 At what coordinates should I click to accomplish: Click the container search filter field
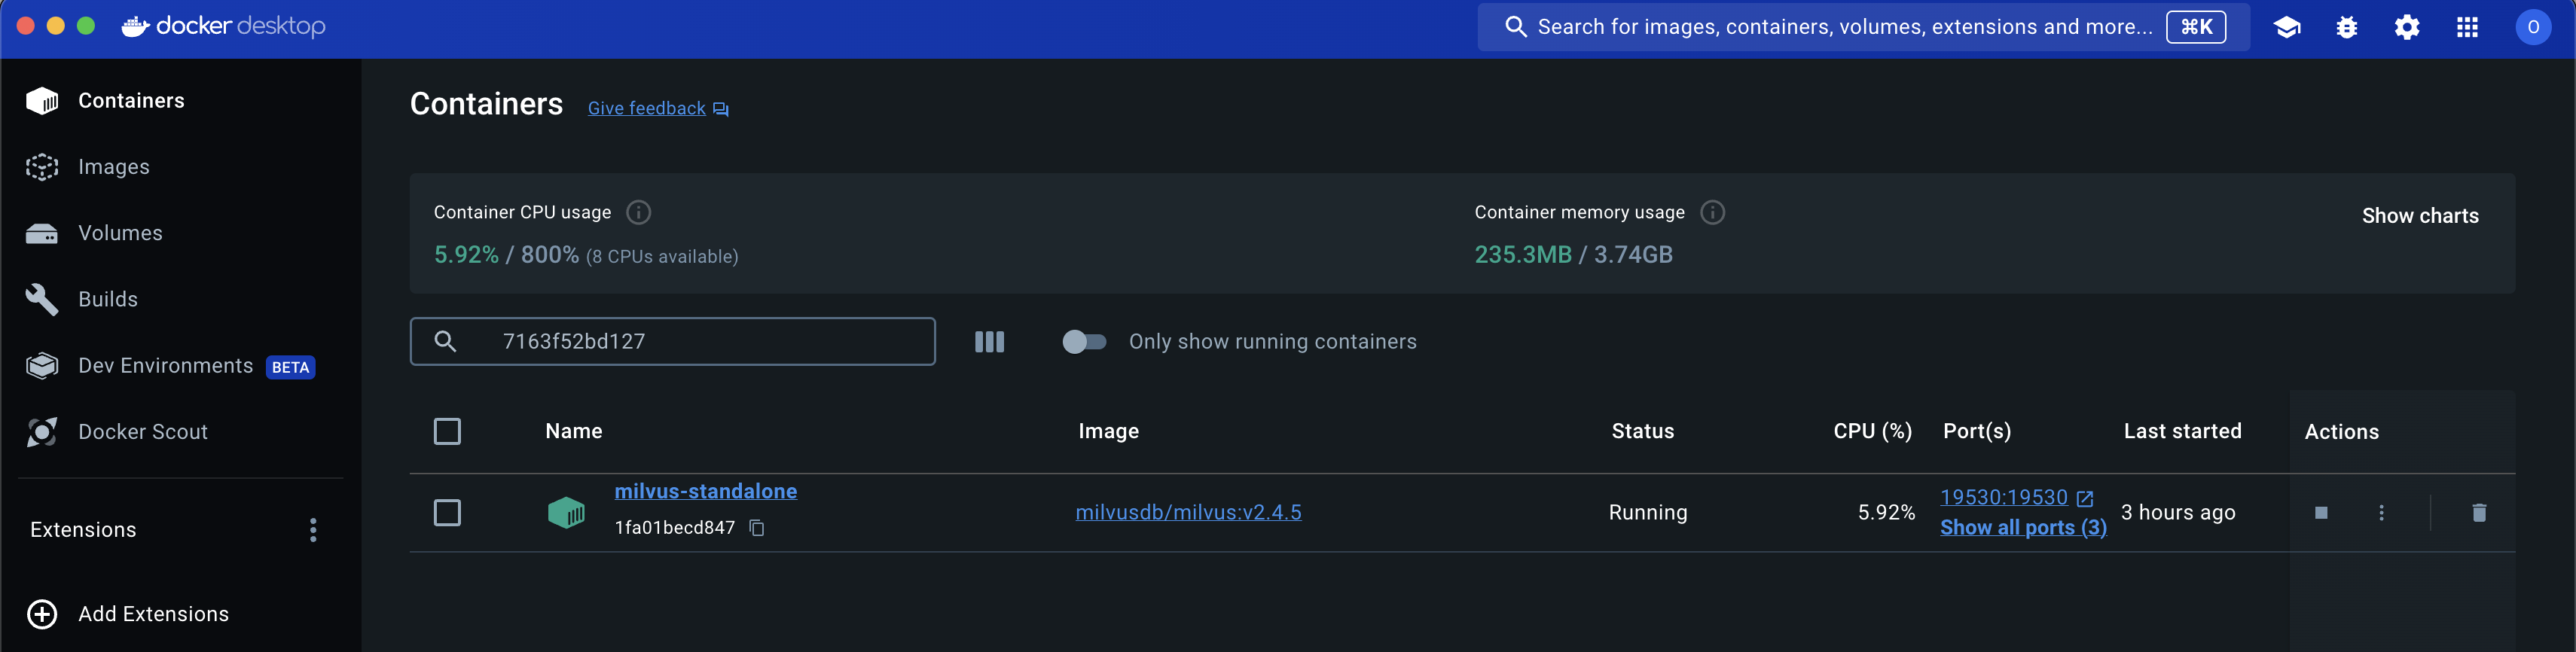[x=673, y=341]
